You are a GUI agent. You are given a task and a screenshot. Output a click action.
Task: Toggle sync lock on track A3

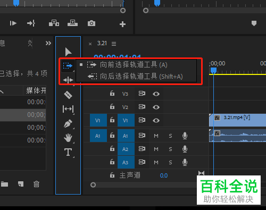click(142, 162)
